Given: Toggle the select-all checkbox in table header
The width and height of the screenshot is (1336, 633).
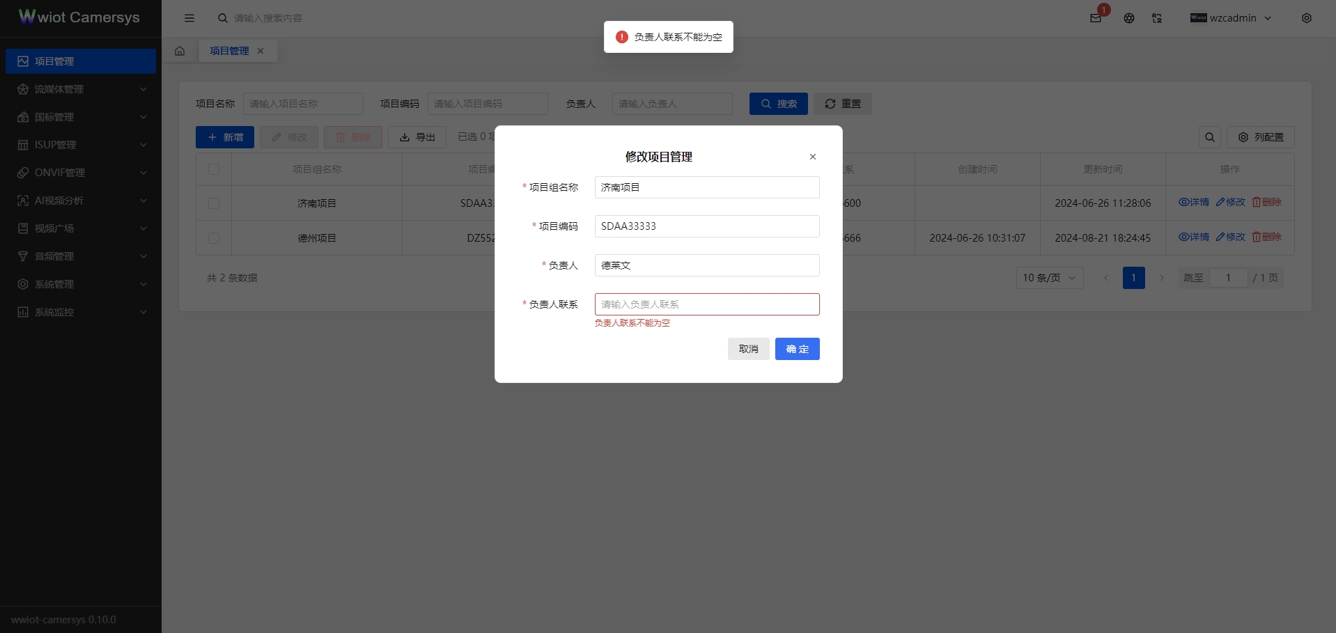Looking at the screenshot, I should (214, 169).
